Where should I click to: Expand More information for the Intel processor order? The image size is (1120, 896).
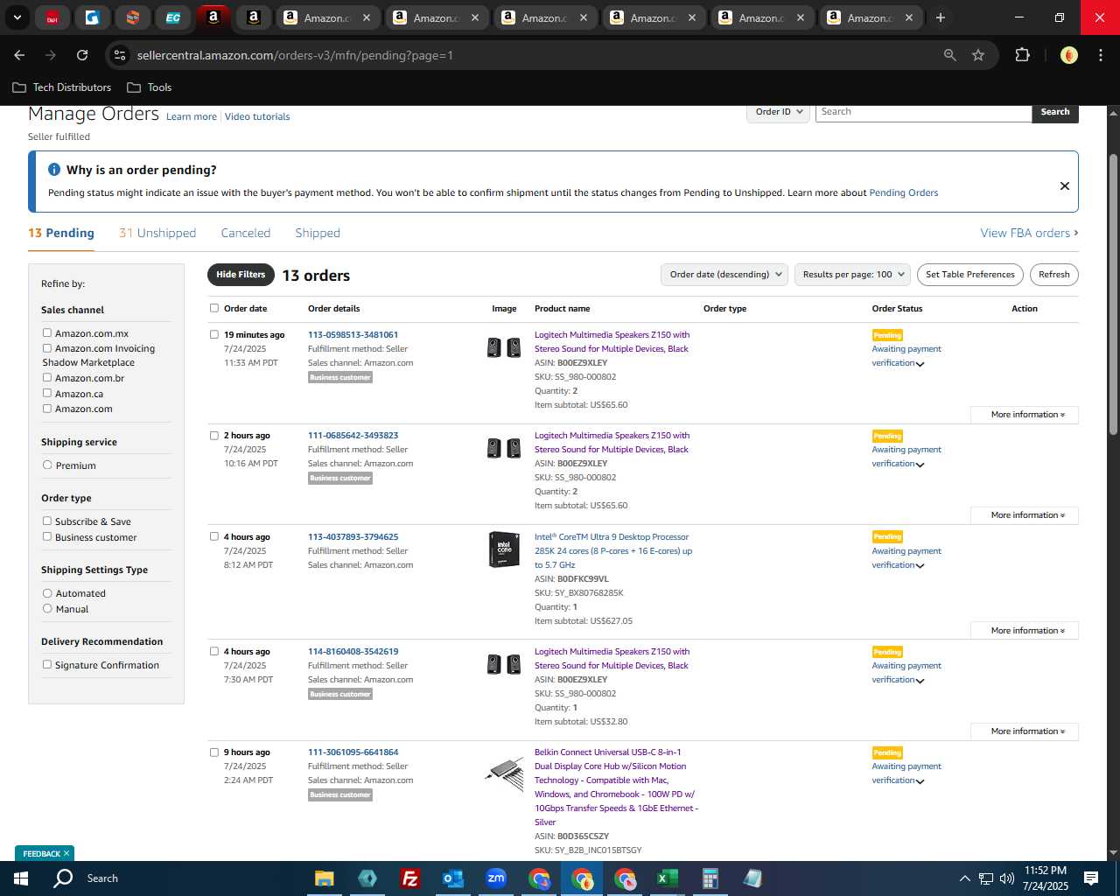[x=1026, y=631]
